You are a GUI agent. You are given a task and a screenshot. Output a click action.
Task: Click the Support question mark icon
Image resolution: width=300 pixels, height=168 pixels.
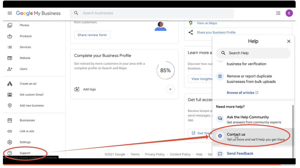click(x=10, y=153)
